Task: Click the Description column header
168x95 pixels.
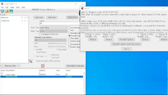Action: (10, 70)
